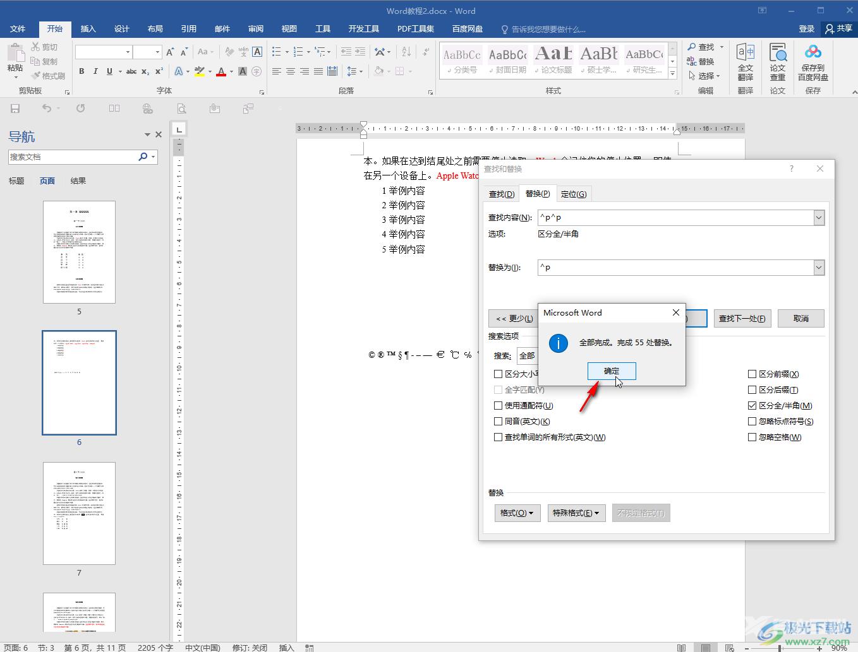Viewport: 858px width, 652px height.
Task: Click the character border icon
Action: click(x=257, y=52)
